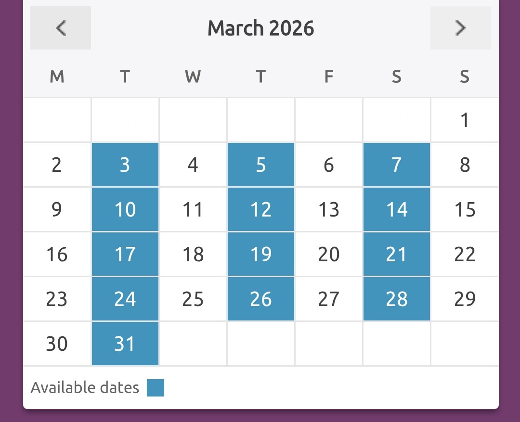Pick available date March 5
This screenshot has height=422, width=520.
click(x=261, y=165)
